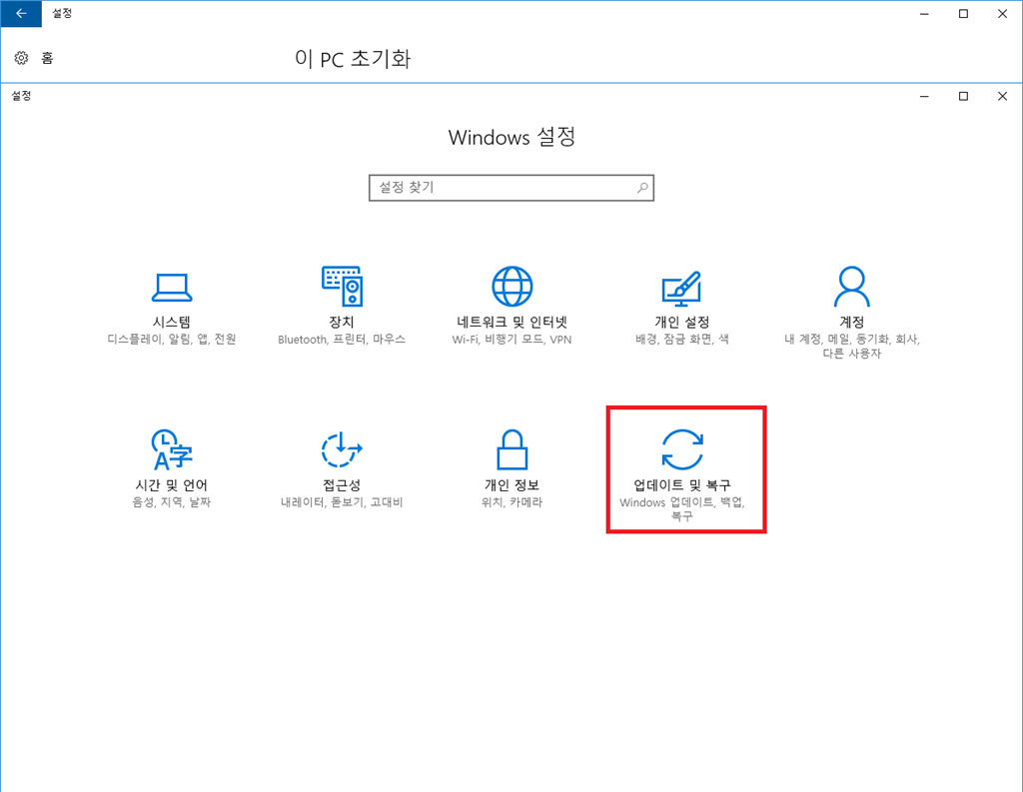
Task: Open the 개인 설정 personalization icon
Action: (681, 289)
